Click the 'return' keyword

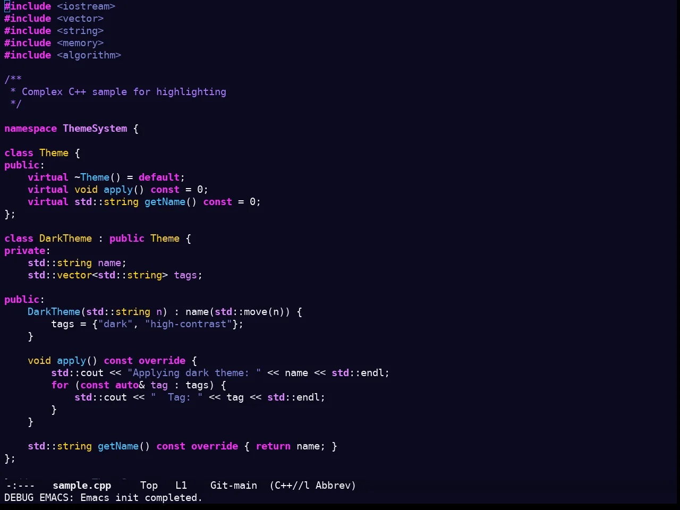[273, 446]
